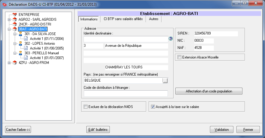Open country picker with the ellipsis button
This screenshot has width=265, height=138.
tap(165, 80)
